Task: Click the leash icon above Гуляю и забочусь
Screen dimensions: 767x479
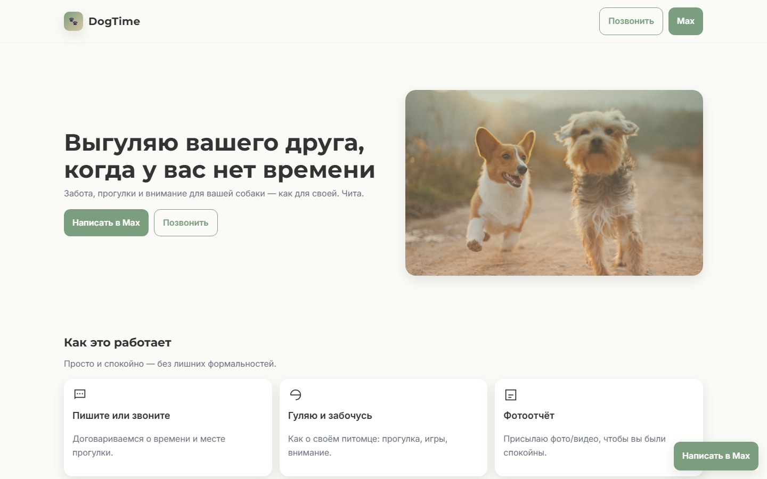Action: click(x=296, y=394)
